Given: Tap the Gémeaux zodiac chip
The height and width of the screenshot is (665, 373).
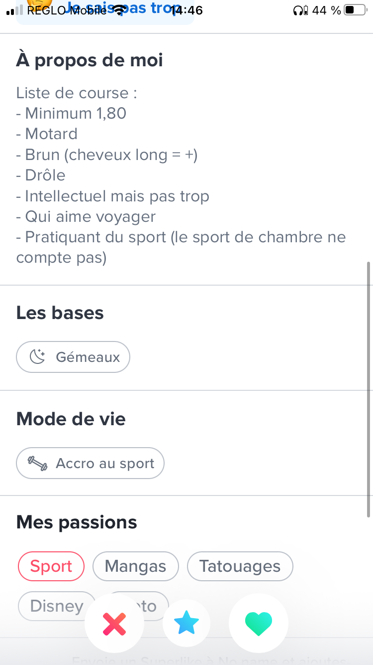Looking at the screenshot, I should [73, 357].
